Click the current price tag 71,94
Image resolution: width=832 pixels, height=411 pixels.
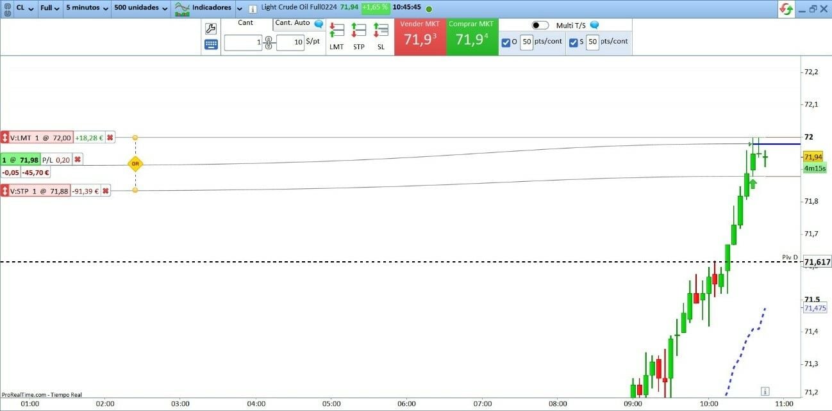point(813,157)
